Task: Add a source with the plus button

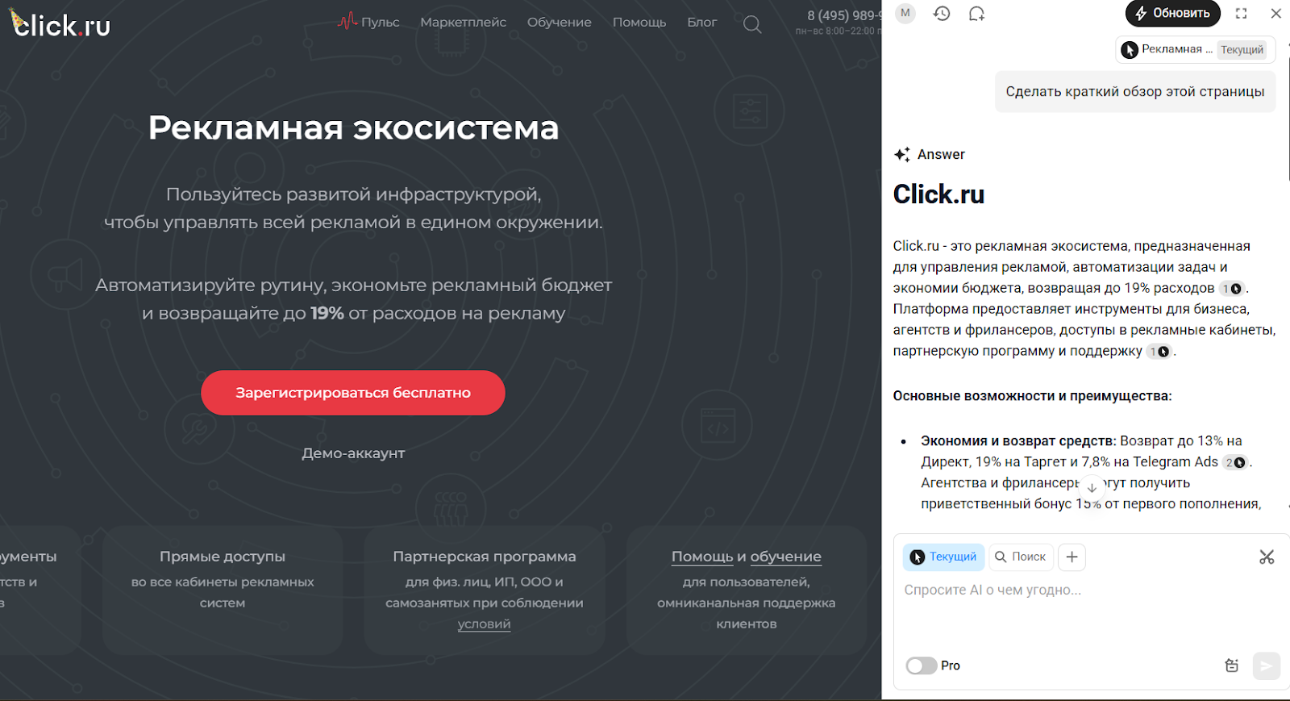Action: click(1072, 557)
